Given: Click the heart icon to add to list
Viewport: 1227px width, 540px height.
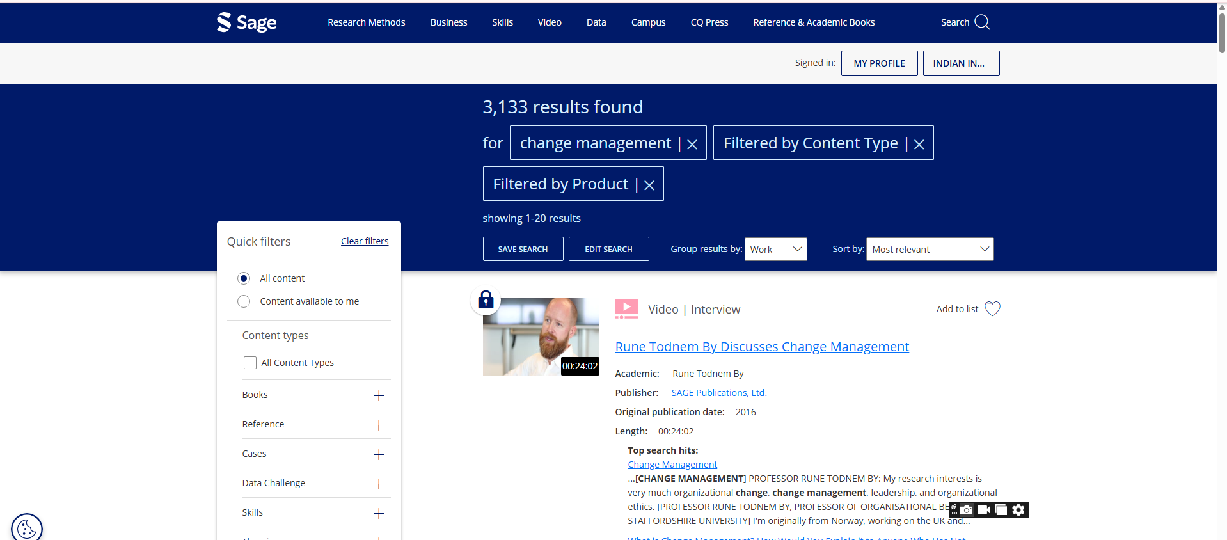Looking at the screenshot, I should pyautogui.click(x=992, y=309).
